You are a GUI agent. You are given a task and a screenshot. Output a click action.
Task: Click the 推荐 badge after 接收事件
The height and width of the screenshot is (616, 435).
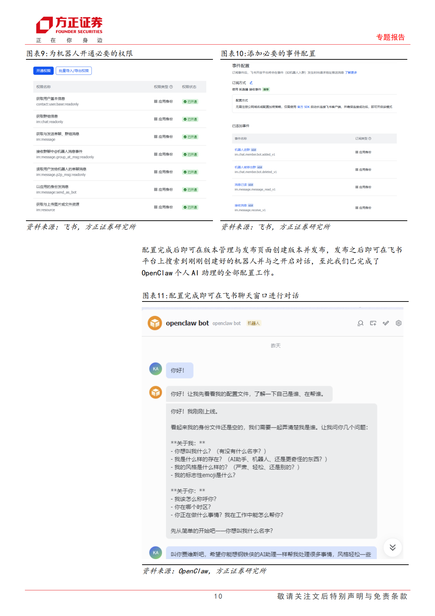[x=266, y=90]
